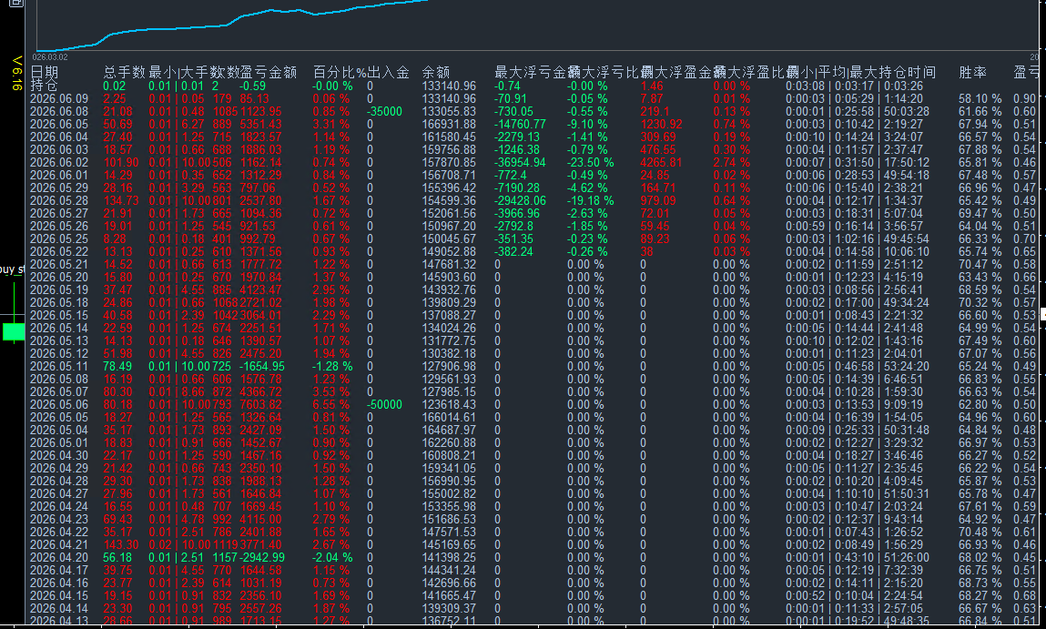The image size is (1046, 629).
Task: Click the max floating loss -36954.94
Action: [x=520, y=162]
